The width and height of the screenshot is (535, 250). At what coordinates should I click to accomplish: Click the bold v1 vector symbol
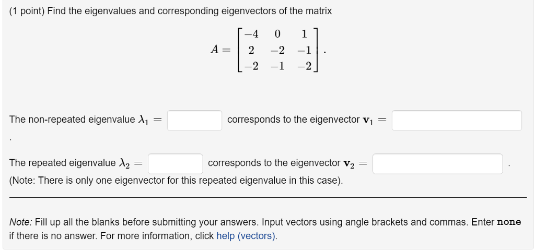click(368, 121)
